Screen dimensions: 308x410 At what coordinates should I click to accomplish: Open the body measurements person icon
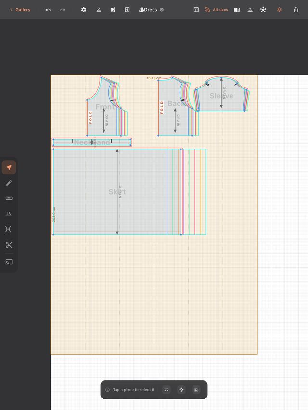pyautogui.click(x=99, y=10)
